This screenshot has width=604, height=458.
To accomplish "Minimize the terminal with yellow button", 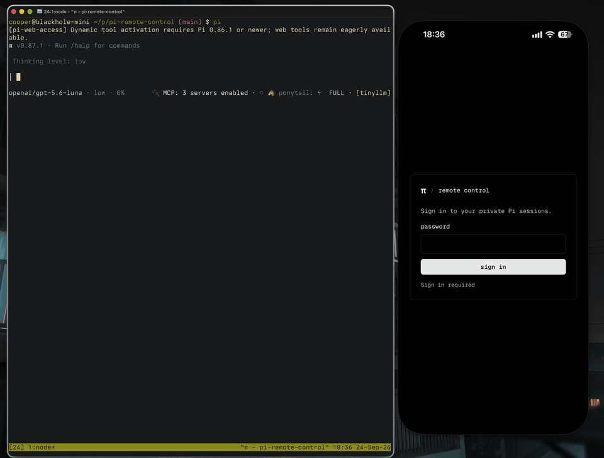I will pyautogui.click(x=21, y=11).
